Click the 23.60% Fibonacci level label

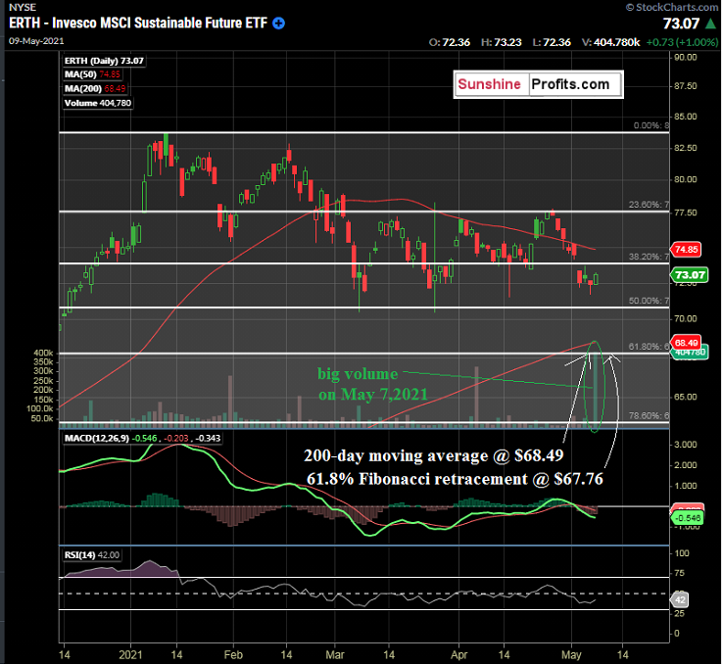(649, 205)
